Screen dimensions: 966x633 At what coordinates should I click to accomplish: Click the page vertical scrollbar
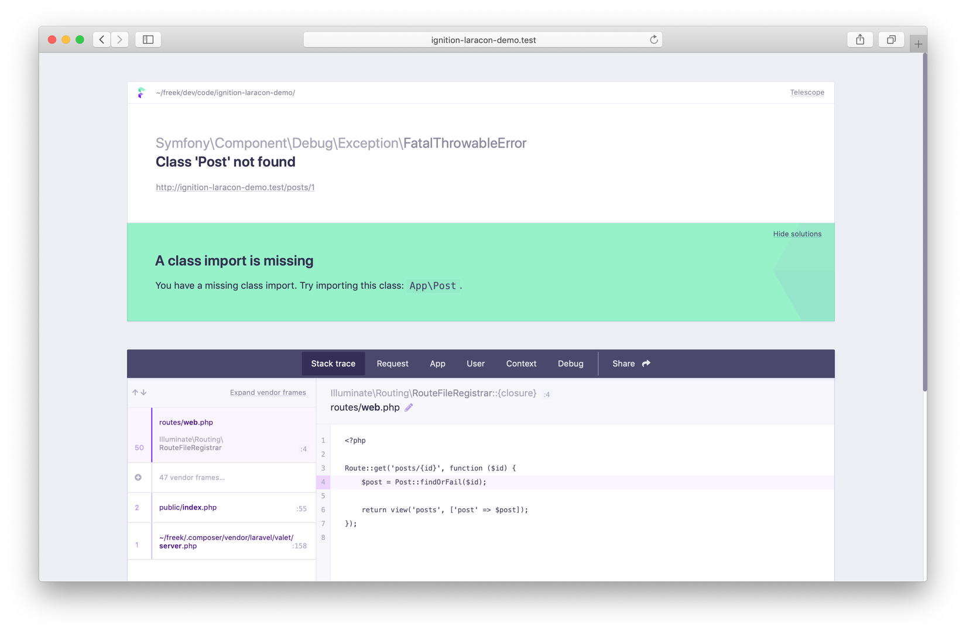(924, 223)
